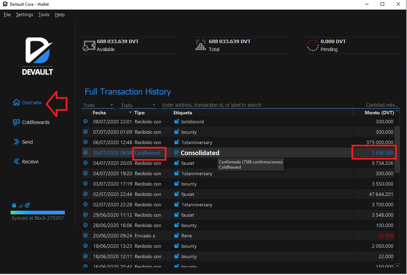Select the 5 734.326 amount cell
The image size is (407, 275).
[x=374, y=163]
